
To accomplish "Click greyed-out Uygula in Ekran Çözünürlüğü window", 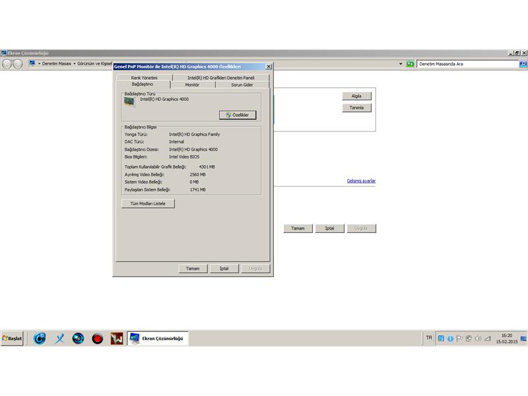I will click(361, 228).
